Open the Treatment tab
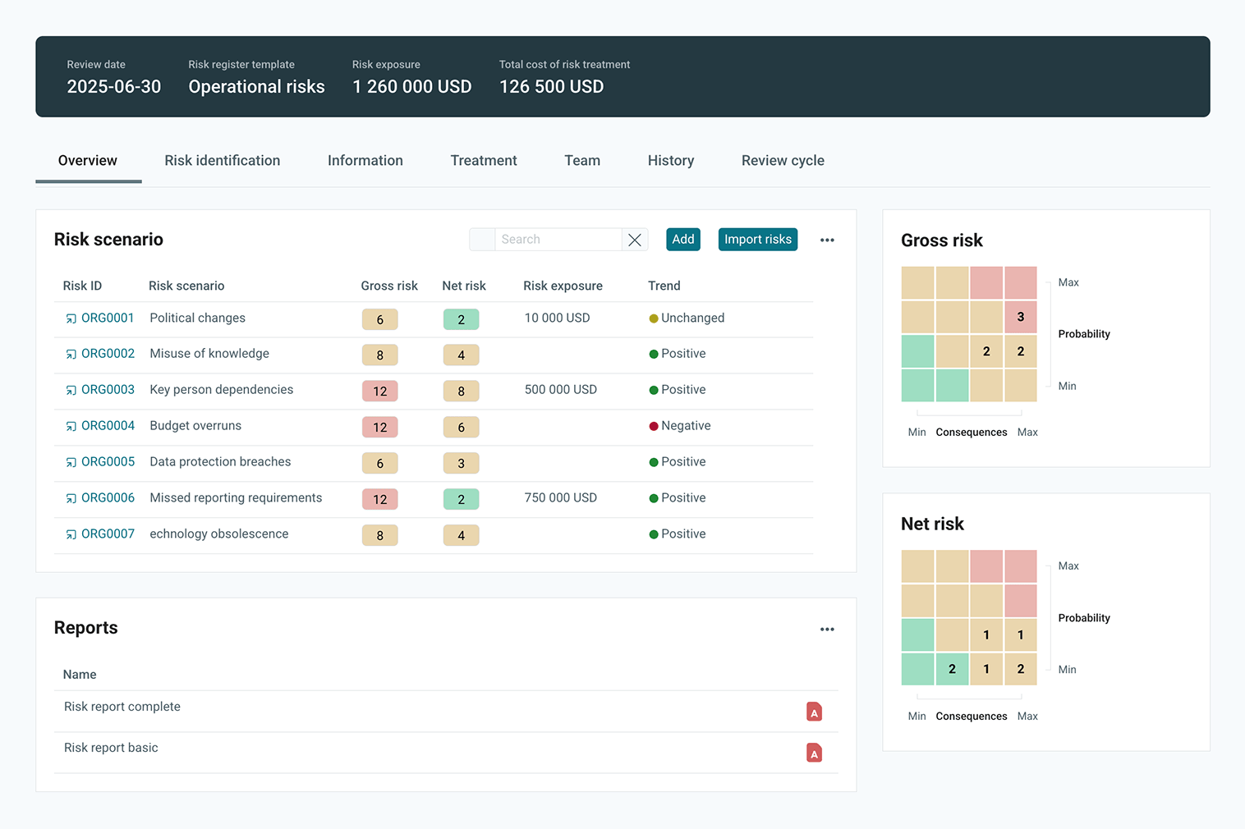The image size is (1245, 829). [x=484, y=161]
